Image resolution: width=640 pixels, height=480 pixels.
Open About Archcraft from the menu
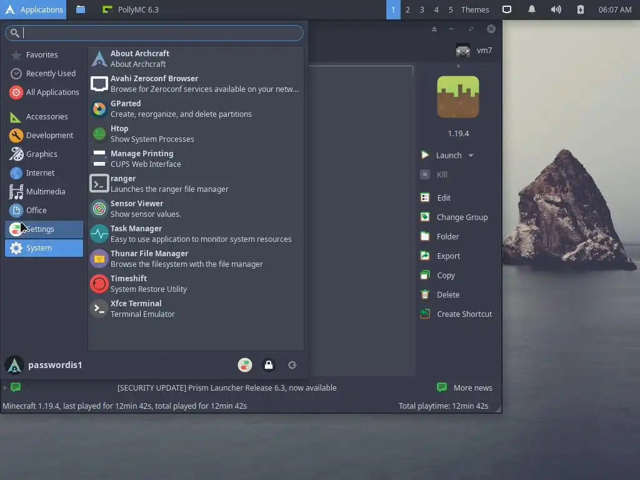(196, 59)
